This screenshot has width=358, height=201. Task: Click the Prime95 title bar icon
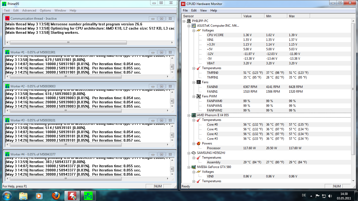(x=4, y=4)
